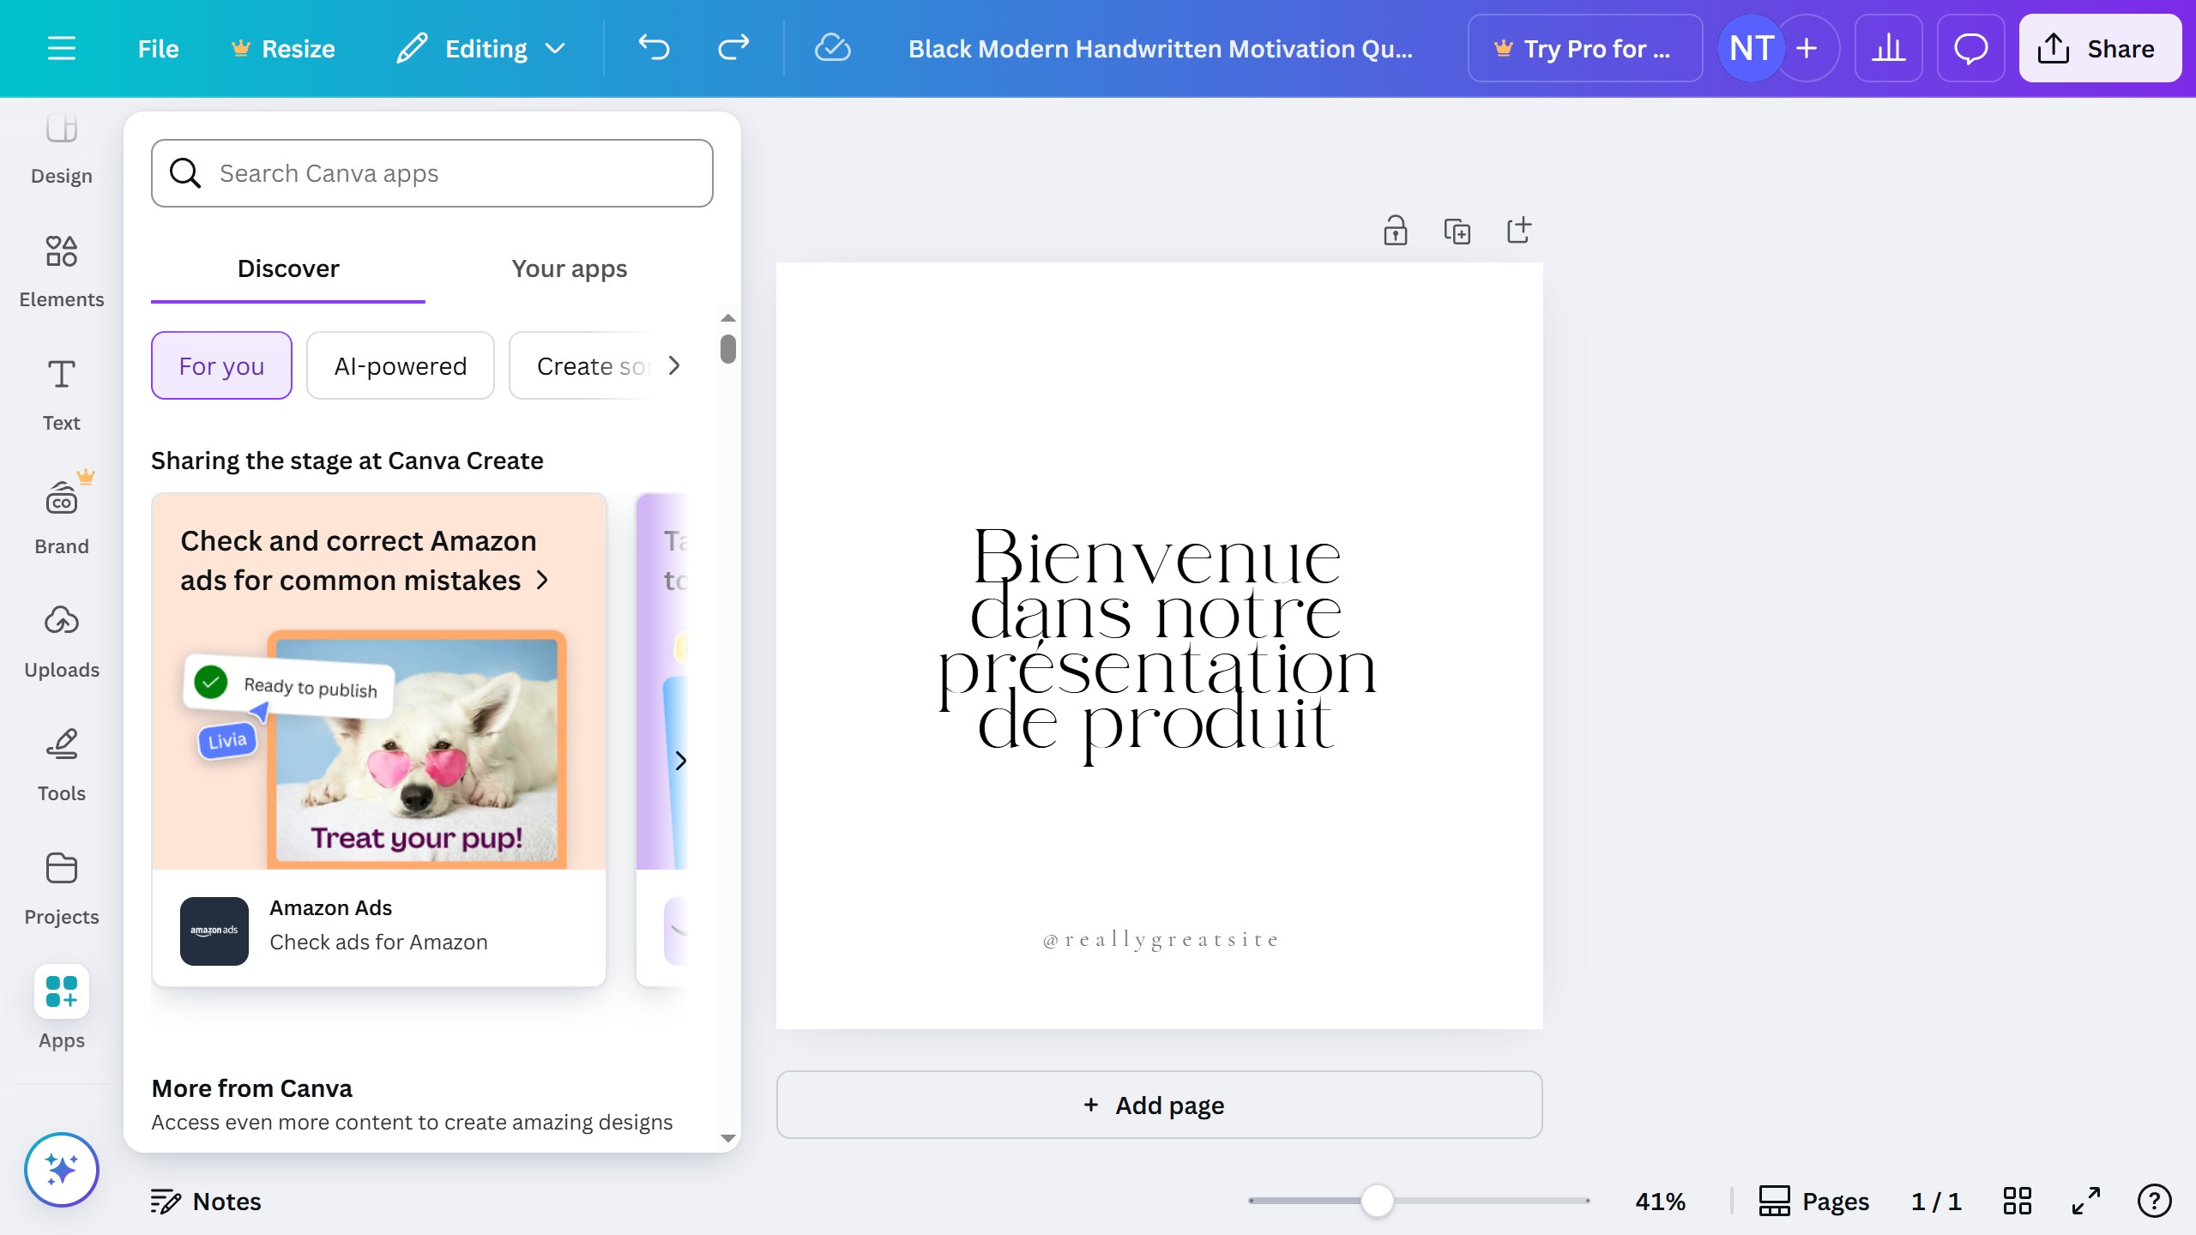Image resolution: width=2196 pixels, height=1235 pixels.
Task: Click the Add page button
Action: pos(1159,1105)
